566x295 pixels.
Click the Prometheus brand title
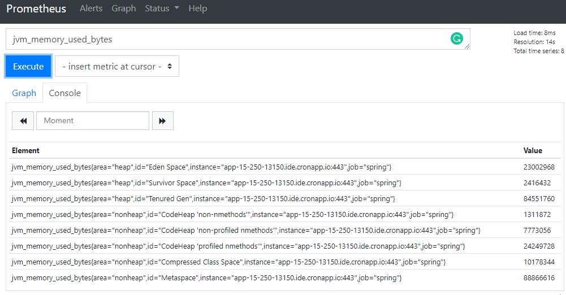(x=36, y=8)
